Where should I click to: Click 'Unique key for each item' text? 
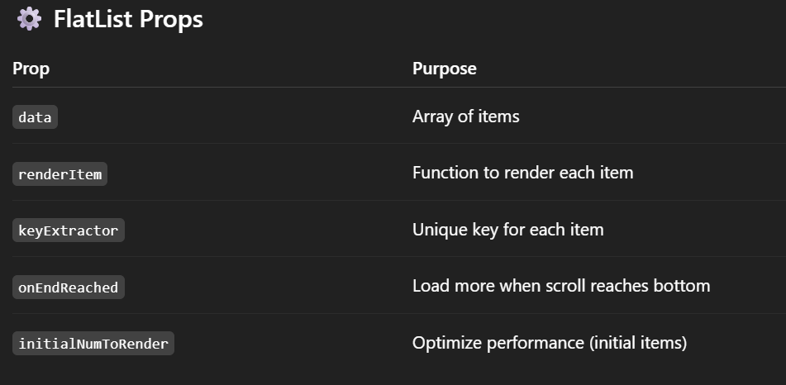point(507,231)
